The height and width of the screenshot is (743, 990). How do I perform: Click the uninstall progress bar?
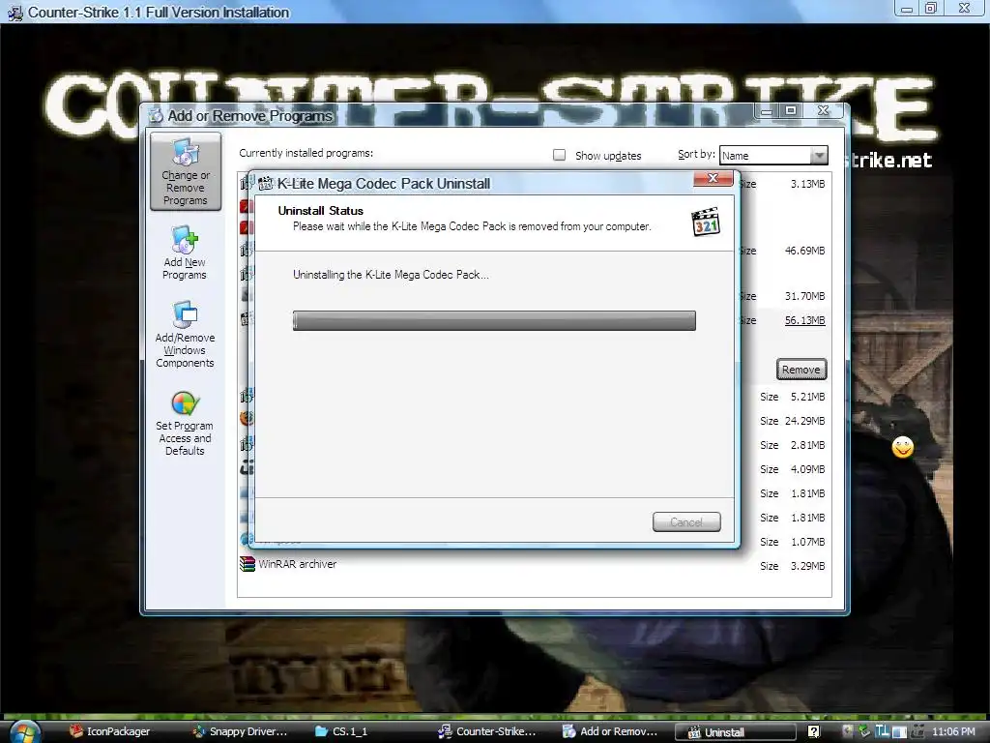[494, 320]
